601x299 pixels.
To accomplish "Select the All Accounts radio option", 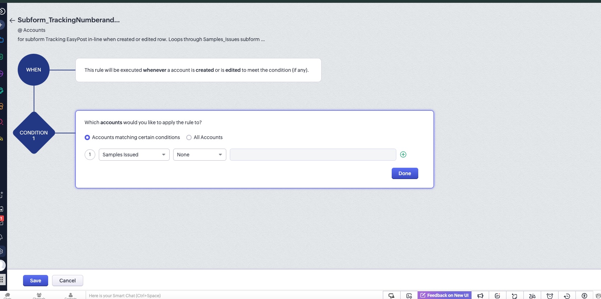I will pyautogui.click(x=204, y=137).
